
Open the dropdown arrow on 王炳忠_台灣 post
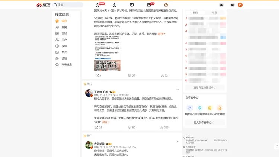(x=177, y=90)
